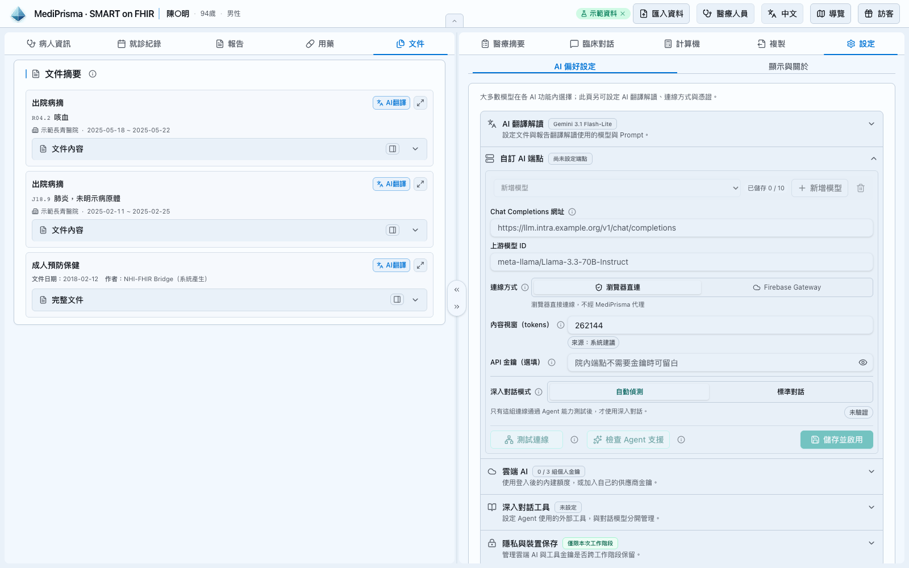Toggle split view for 咳血 文件內容
Image resolution: width=909 pixels, height=568 pixels.
(x=393, y=149)
